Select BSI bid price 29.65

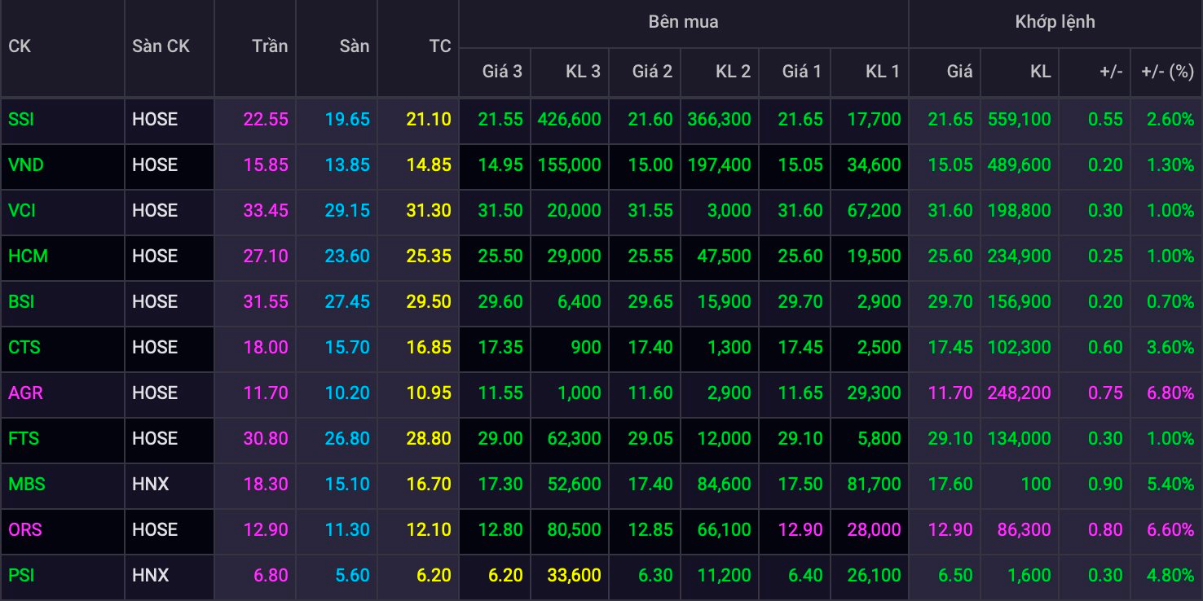click(650, 302)
